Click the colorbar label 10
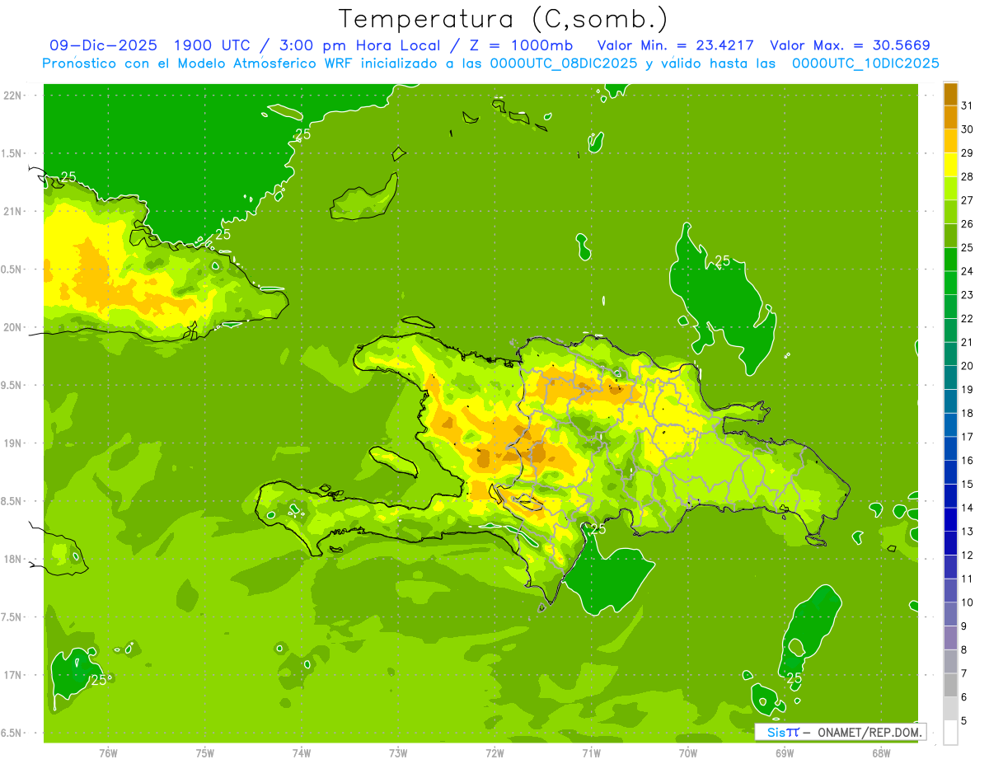This screenshot has height=764, width=989. (967, 602)
